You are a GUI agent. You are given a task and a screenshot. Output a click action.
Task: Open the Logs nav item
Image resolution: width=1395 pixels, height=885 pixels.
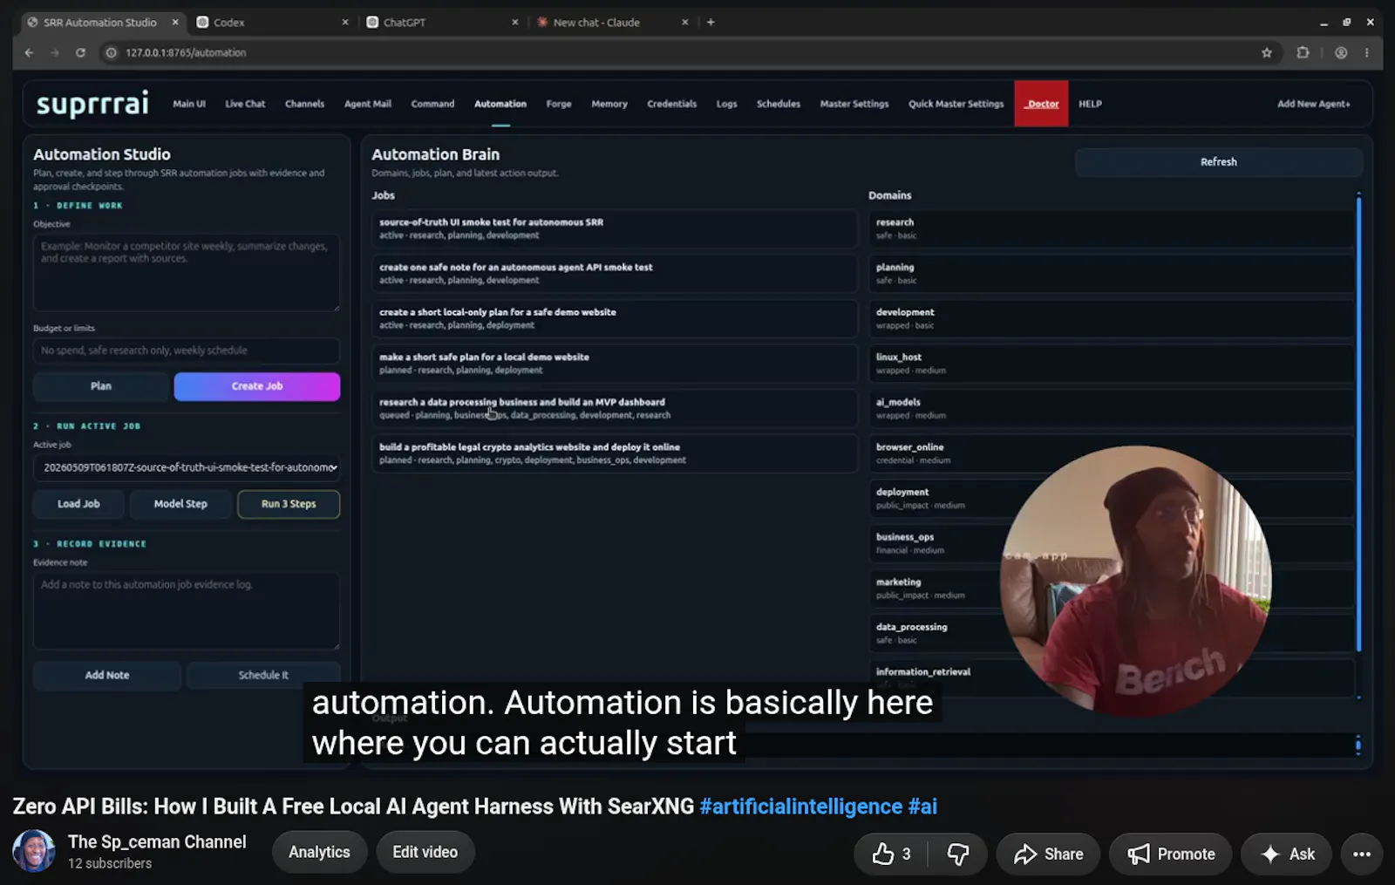[726, 104]
